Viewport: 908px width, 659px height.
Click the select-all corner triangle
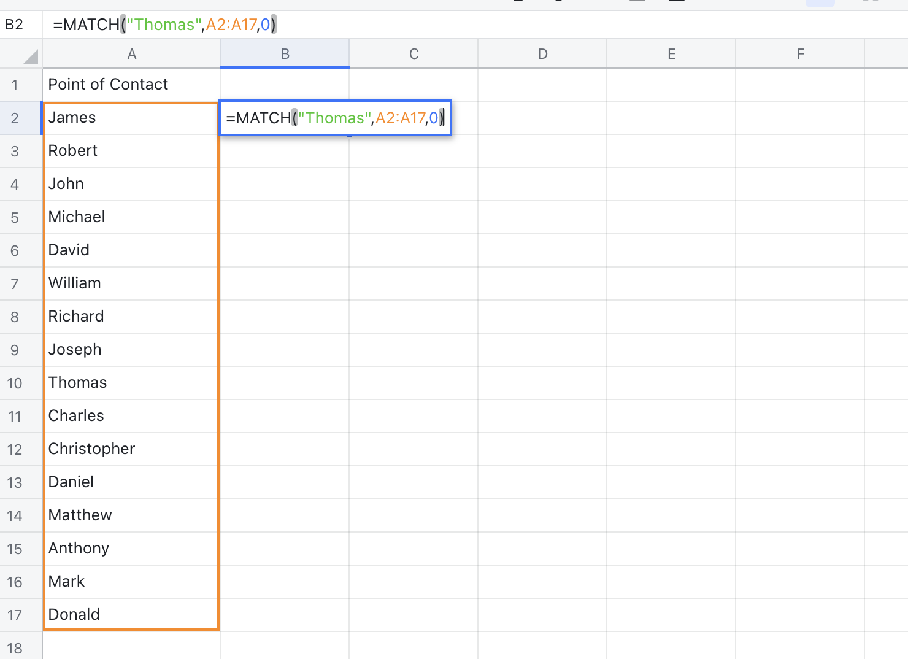(x=29, y=56)
